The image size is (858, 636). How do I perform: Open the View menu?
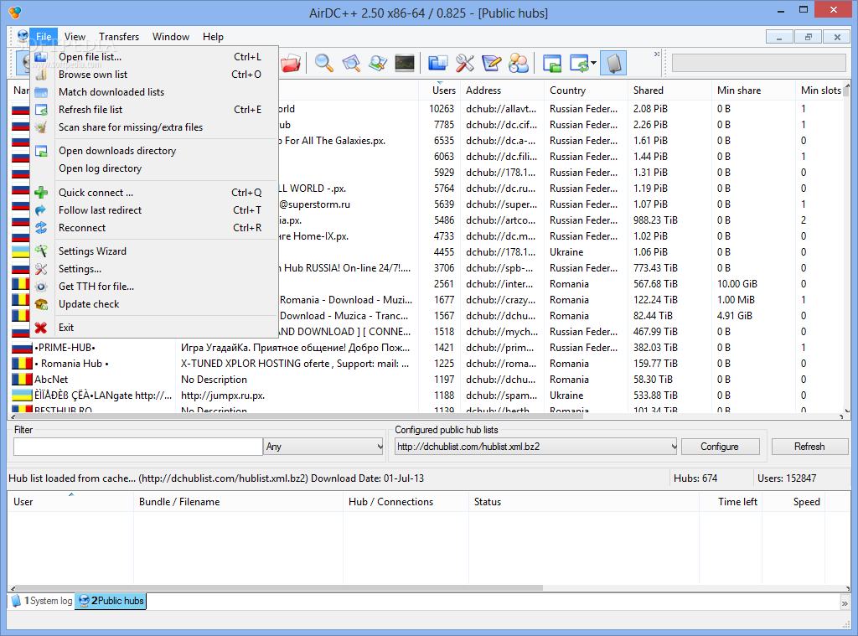click(75, 37)
